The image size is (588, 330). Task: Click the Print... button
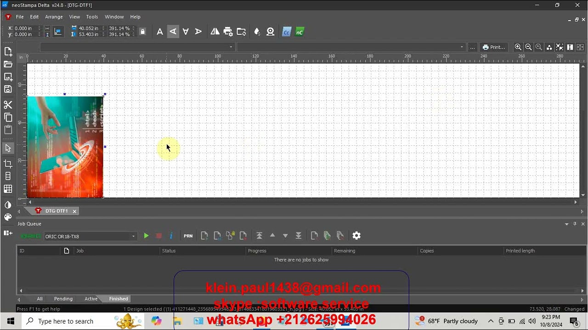point(494,47)
